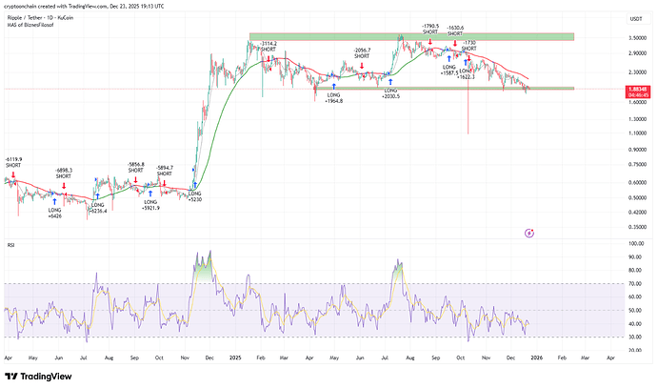This screenshot has height=388, width=657.
Task: Click red arrow under -1790.5 SHORT label
Action: click(x=429, y=43)
